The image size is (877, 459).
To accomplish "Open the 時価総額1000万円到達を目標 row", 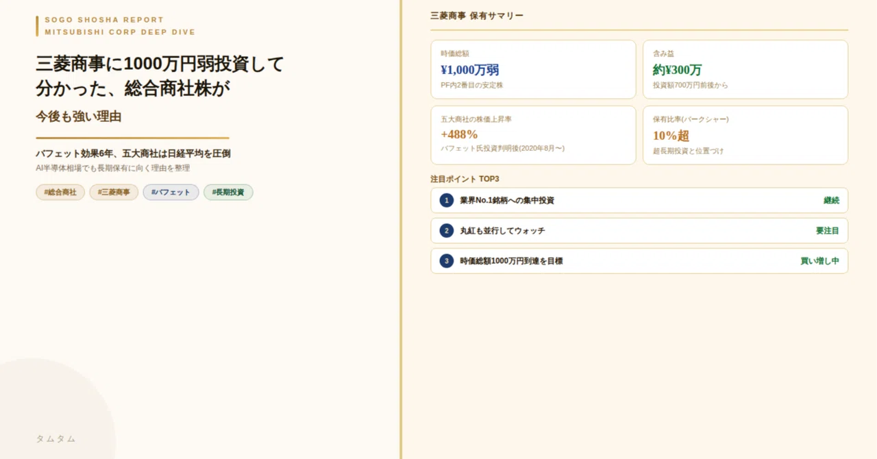I will click(x=639, y=261).
